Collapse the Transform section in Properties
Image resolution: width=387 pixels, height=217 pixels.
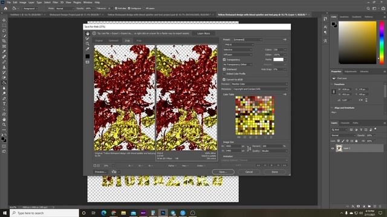click(332, 84)
